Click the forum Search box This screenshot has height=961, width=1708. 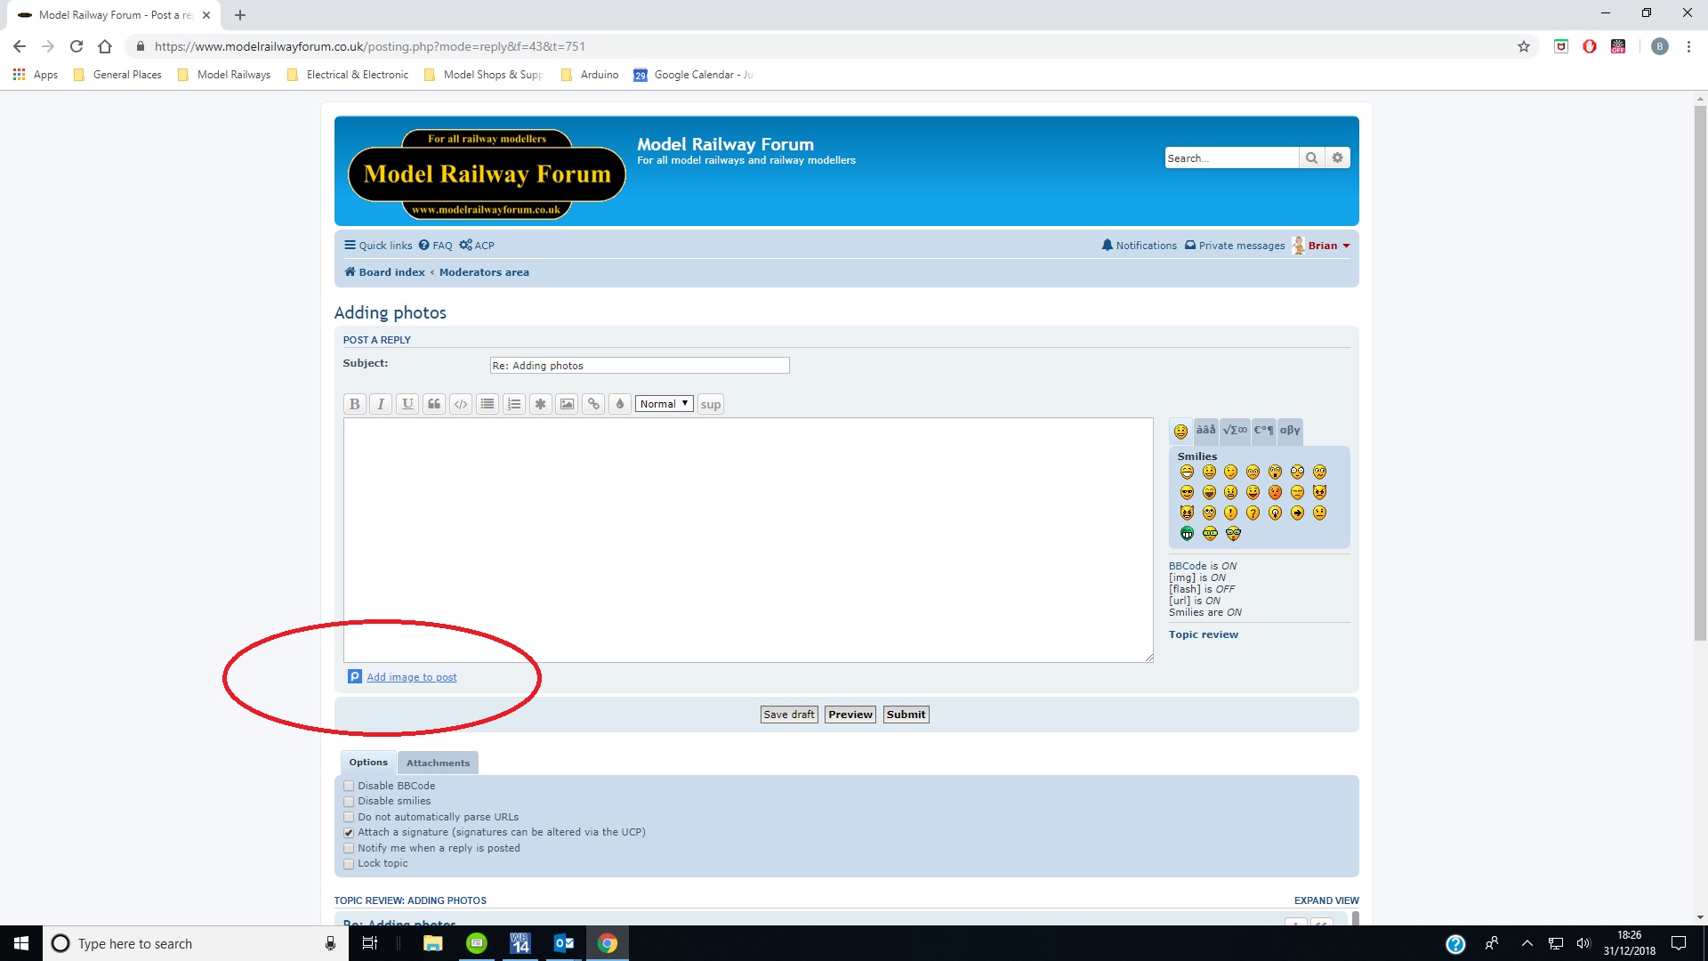[1231, 157]
